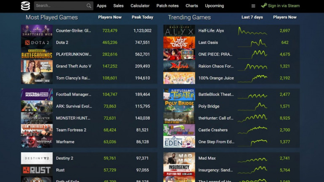The image size is (324, 182).
Task: Click the Half-Life: Alyx 7-day sparkline
Action: click(252, 31)
